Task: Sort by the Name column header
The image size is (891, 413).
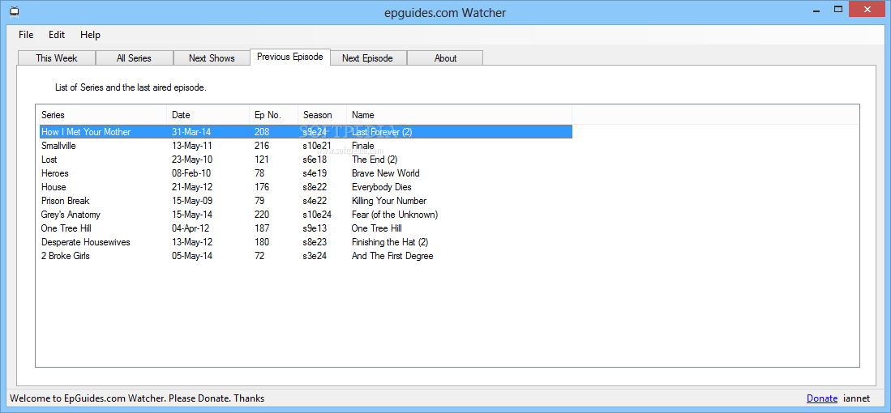Action: pos(459,115)
